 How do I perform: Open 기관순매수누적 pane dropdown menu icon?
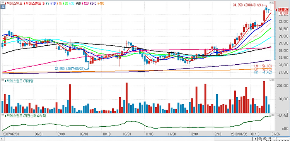coord(271,115)
